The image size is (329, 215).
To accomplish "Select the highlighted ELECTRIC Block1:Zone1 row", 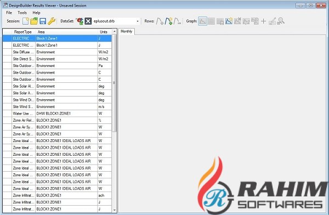I will [x=57, y=38].
